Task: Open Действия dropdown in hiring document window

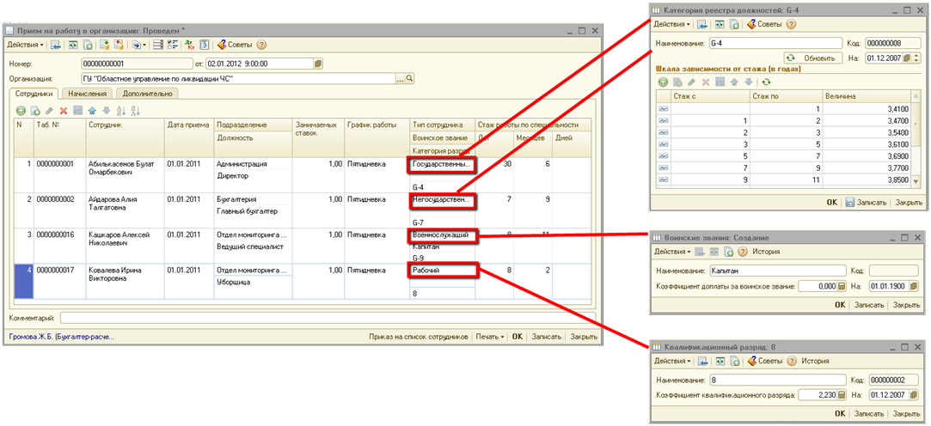Action: [24, 45]
